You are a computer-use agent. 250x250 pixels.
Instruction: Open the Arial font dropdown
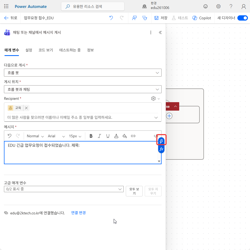click(x=56, y=136)
